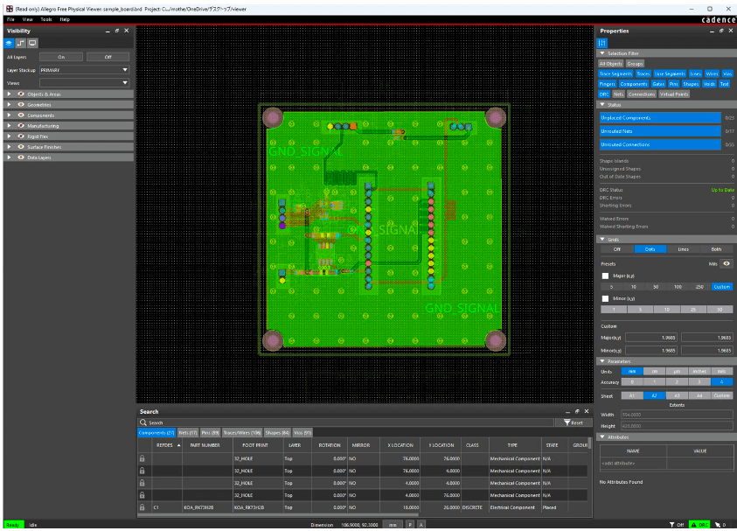Click the eye icon beside Mils presets
This screenshot has height=531, width=737.
click(727, 262)
